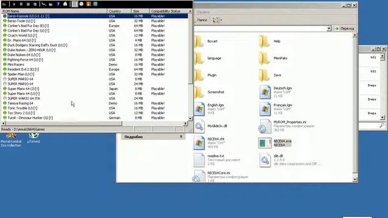Screen dimensions: 388x218
Task: Click the Pause emulation toolbar button
Action: click(21, 4)
